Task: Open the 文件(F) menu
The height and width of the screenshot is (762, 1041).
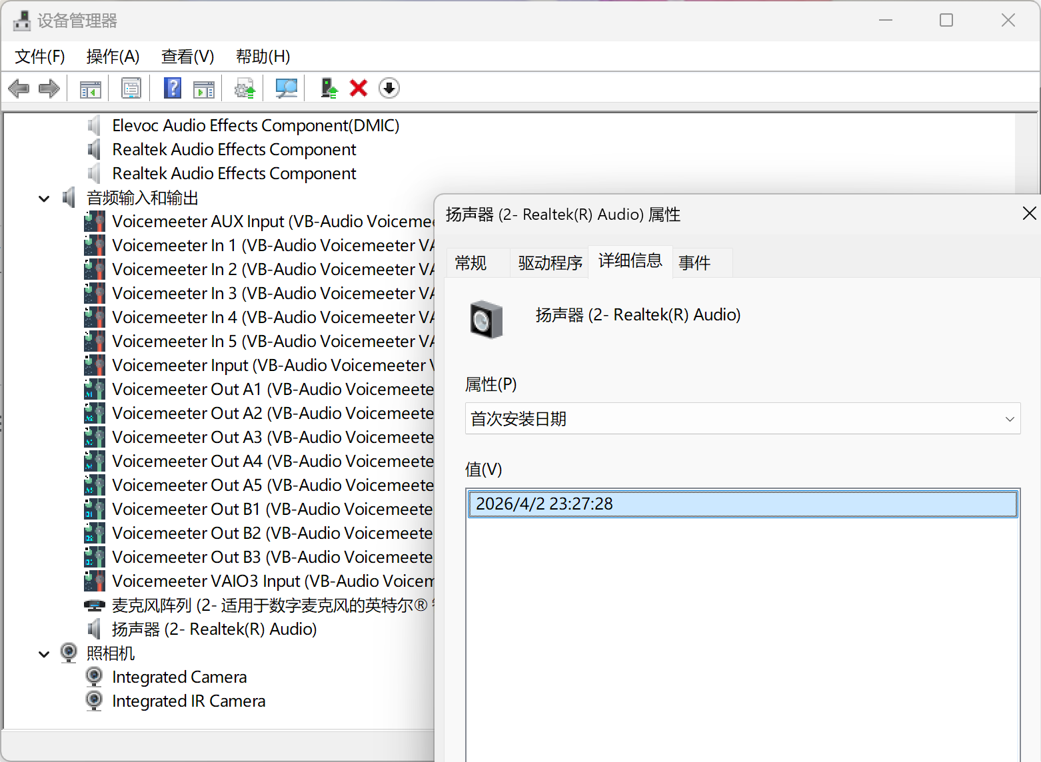Action: (x=40, y=57)
